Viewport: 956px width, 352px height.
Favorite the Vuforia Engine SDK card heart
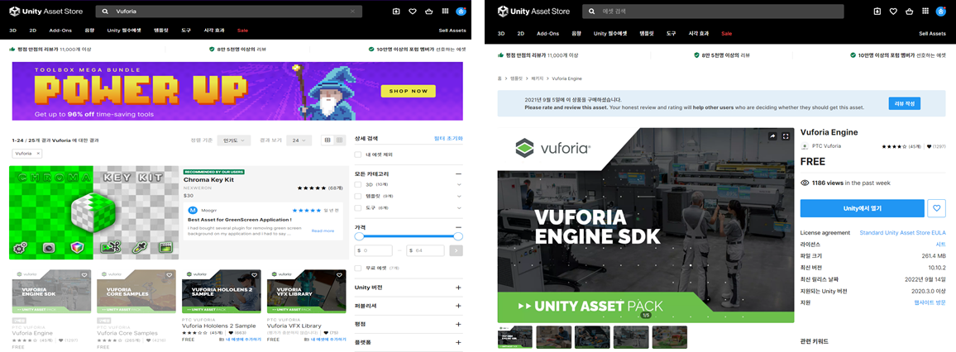pos(84,275)
